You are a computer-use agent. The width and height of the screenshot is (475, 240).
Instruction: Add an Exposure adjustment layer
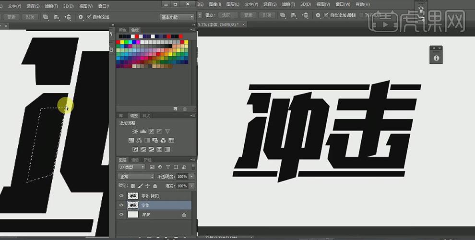[x=159, y=132]
